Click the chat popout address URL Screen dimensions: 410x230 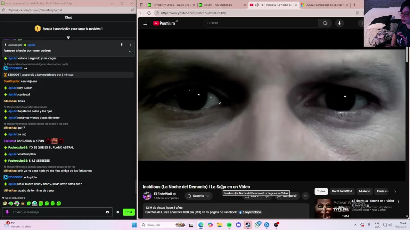[x=35, y=10]
